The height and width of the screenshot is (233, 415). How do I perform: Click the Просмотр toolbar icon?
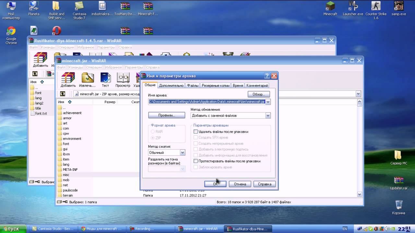coord(123,79)
